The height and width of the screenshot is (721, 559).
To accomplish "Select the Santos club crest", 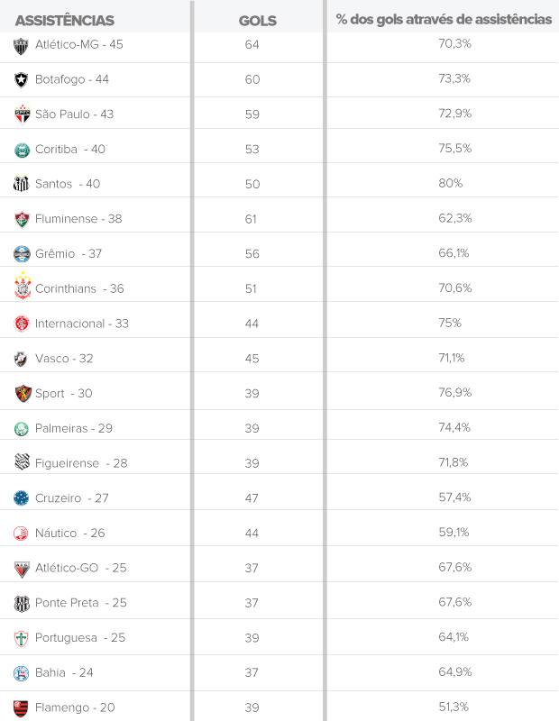I will pos(22,184).
